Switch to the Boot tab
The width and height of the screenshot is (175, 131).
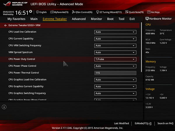(110, 19)
